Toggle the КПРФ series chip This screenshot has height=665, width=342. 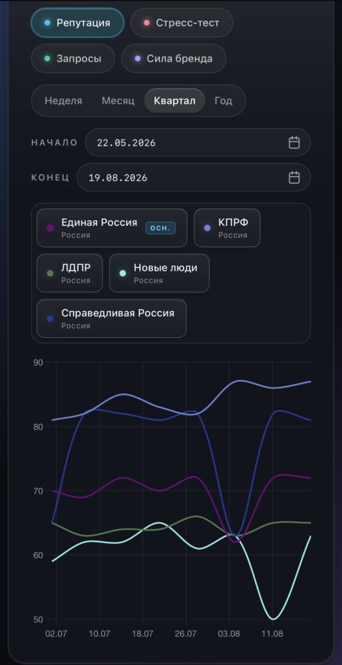(228, 228)
